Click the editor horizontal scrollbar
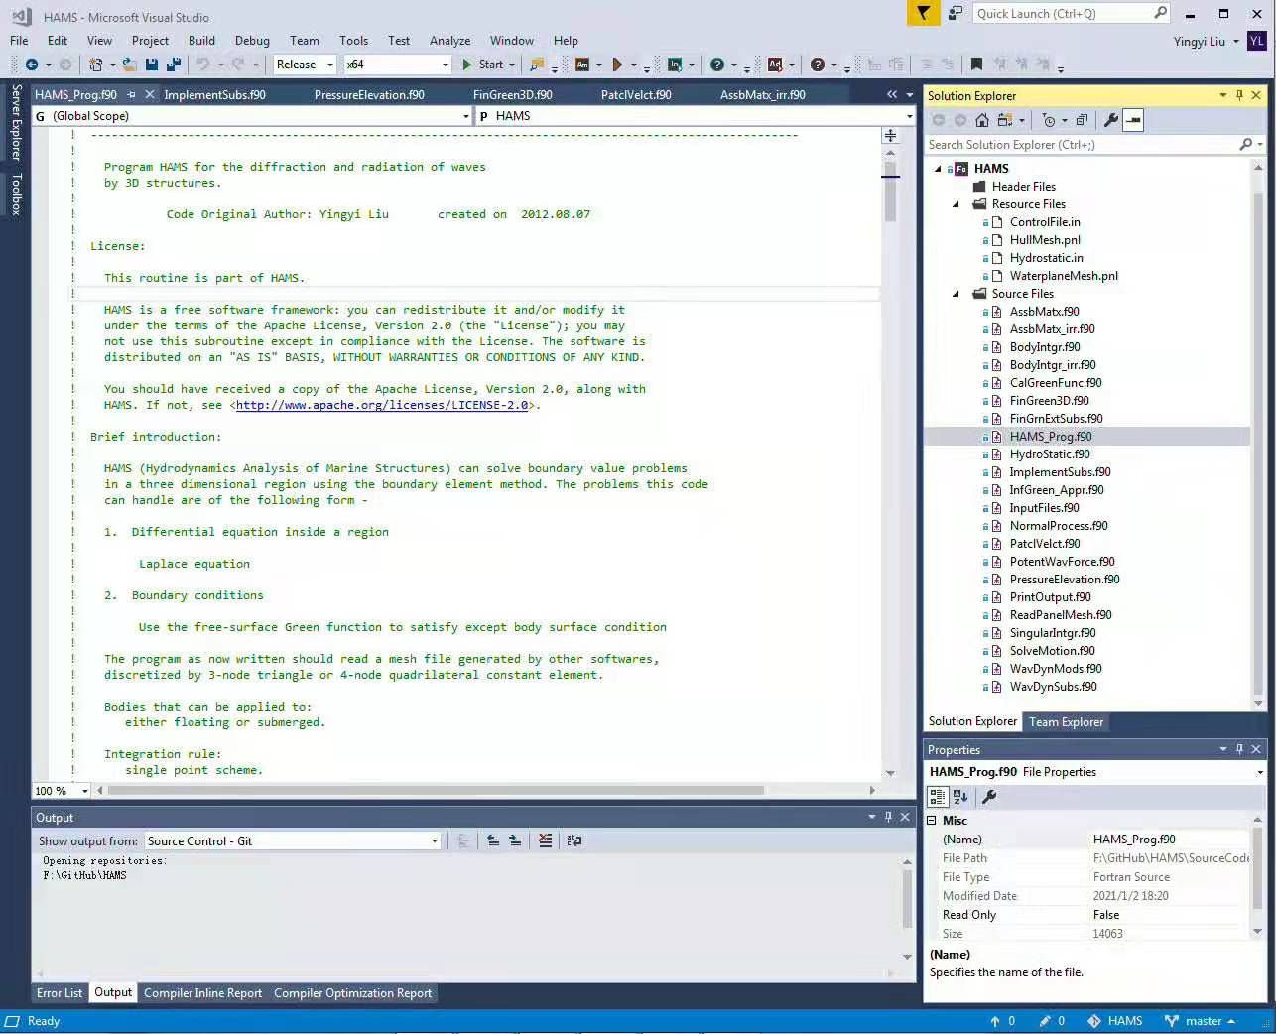Viewport: 1276px width, 1034px height. click(x=437, y=791)
